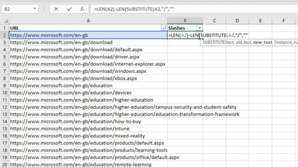This screenshot has width=298, height=167.
Task: Click the URL ending in education/higher-education
Action: (88, 100)
